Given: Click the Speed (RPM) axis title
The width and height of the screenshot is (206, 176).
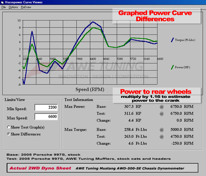Looking at the screenshot, I should tap(90, 89).
